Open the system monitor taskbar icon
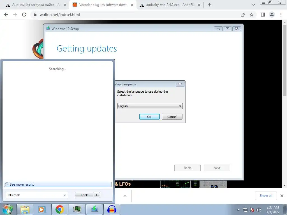The width and height of the screenshot is (287, 215). tap(77, 209)
